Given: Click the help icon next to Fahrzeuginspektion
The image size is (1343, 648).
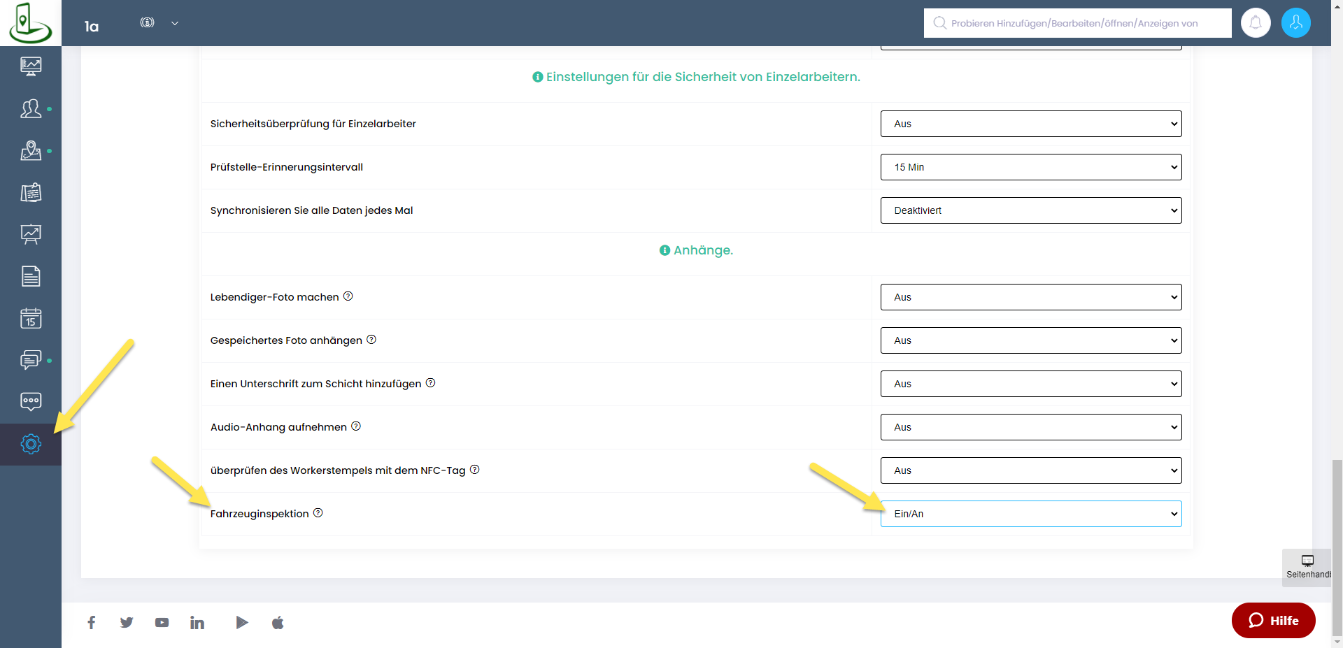Looking at the screenshot, I should (x=318, y=513).
